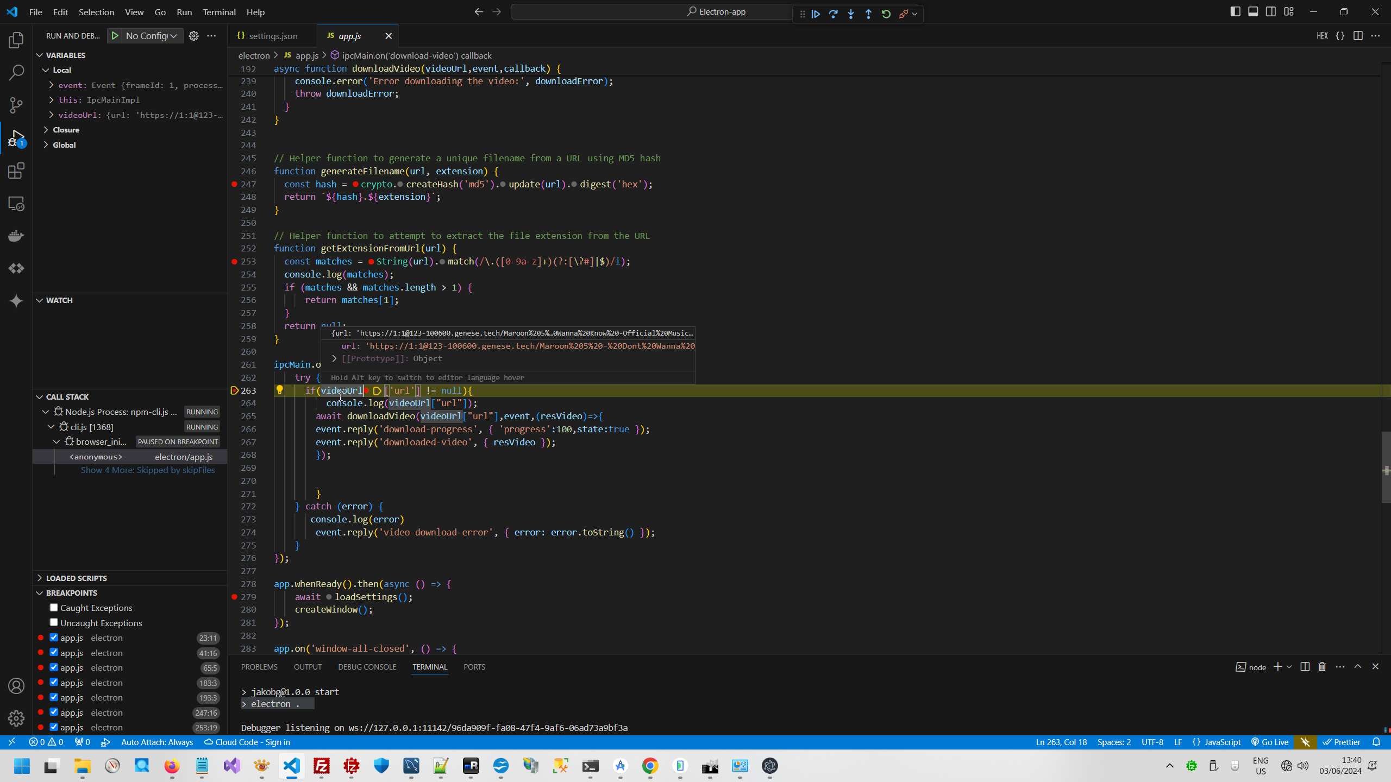
Task: Open the Source Control view
Action: (x=16, y=105)
